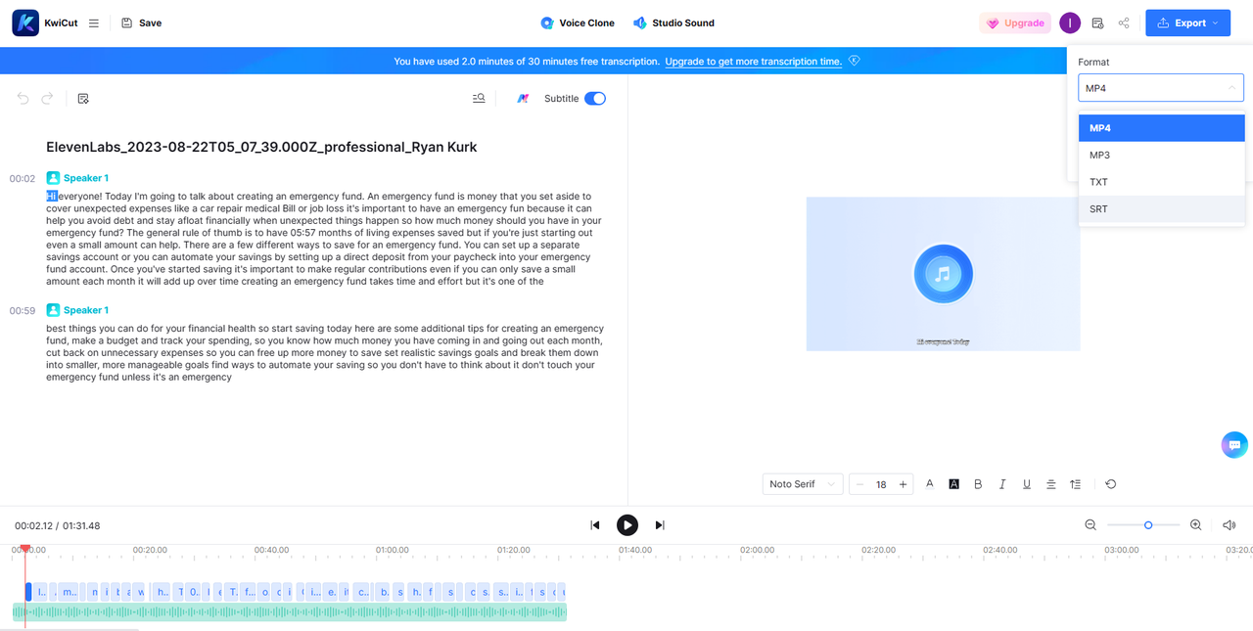Screen dimensions: 1253x631
Task: Click the video preview thumbnail
Action: click(943, 274)
